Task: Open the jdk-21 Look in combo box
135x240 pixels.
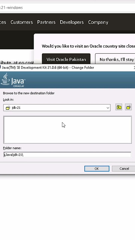Action: (x=57, y=108)
